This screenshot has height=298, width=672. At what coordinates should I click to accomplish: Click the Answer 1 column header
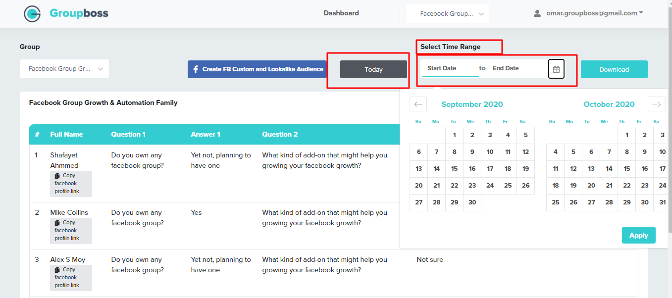pyautogui.click(x=206, y=134)
